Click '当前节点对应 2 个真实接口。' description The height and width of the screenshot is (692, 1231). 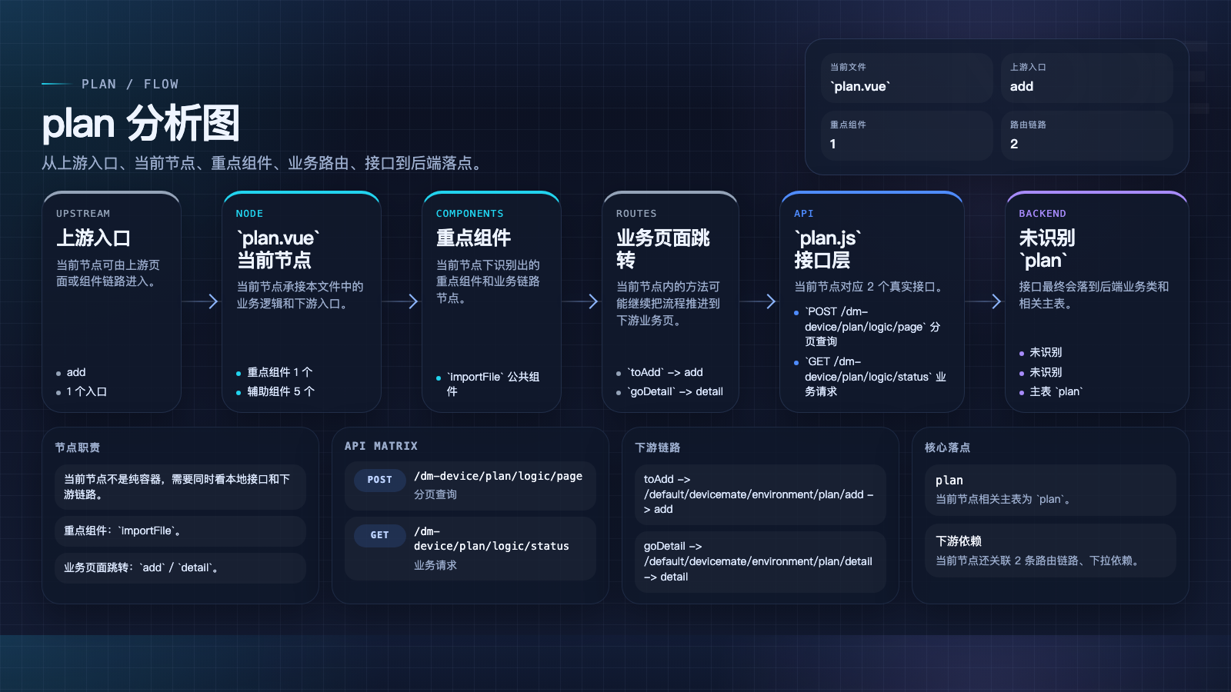(x=871, y=287)
